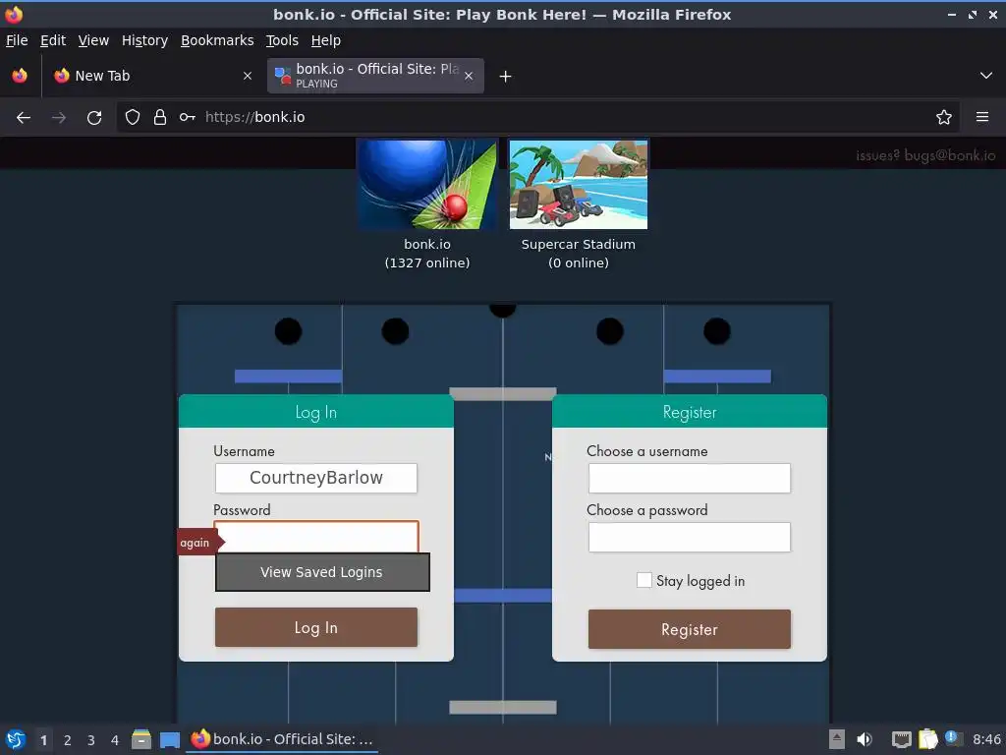1006x755 pixels.
Task: Switch to workspace 4
Action: tap(115, 740)
